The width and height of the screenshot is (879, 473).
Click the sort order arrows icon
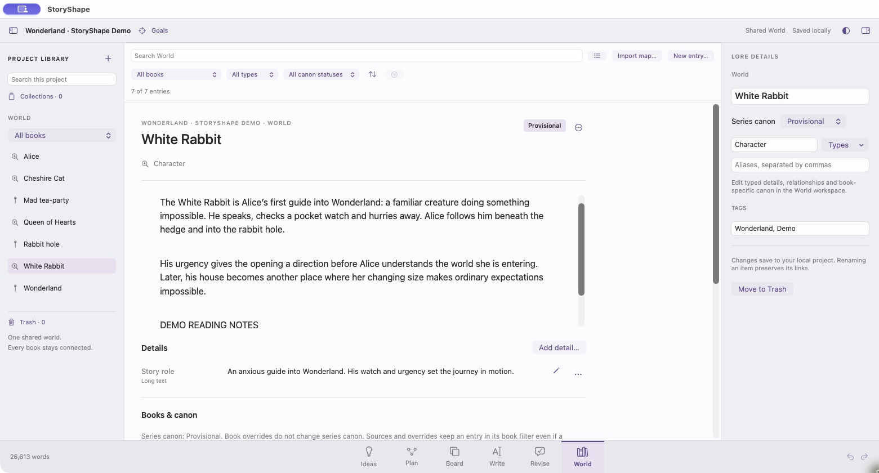tap(372, 74)
